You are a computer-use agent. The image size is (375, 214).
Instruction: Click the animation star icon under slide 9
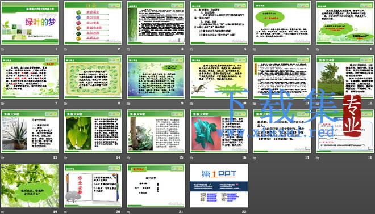click(128, 104)
